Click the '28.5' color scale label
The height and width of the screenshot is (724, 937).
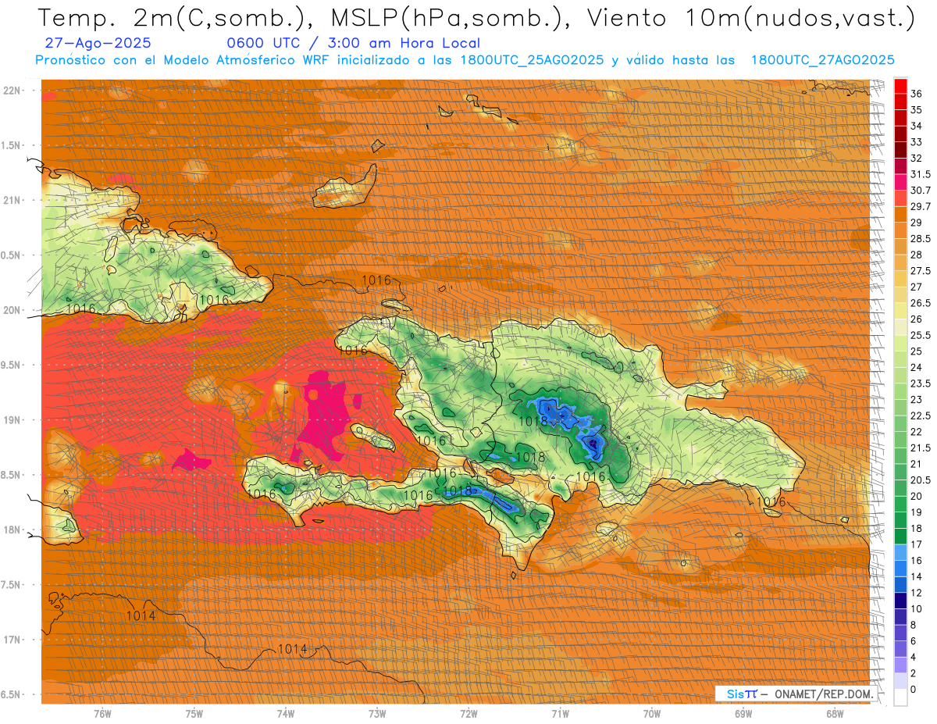pyautogui.click(x=921, y=238)
